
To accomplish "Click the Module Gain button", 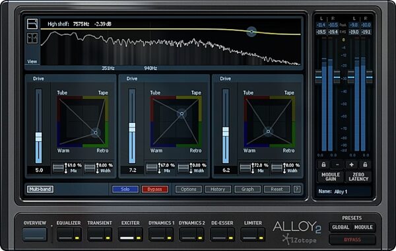I will tap(331, 176).
